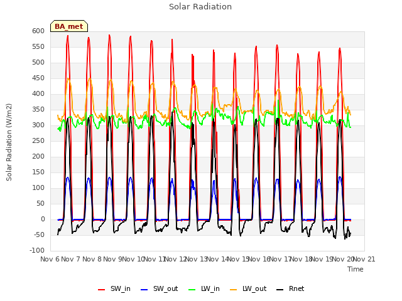
Task: Click the 150 y-axis tick label
Action: [x=38, y=172]
